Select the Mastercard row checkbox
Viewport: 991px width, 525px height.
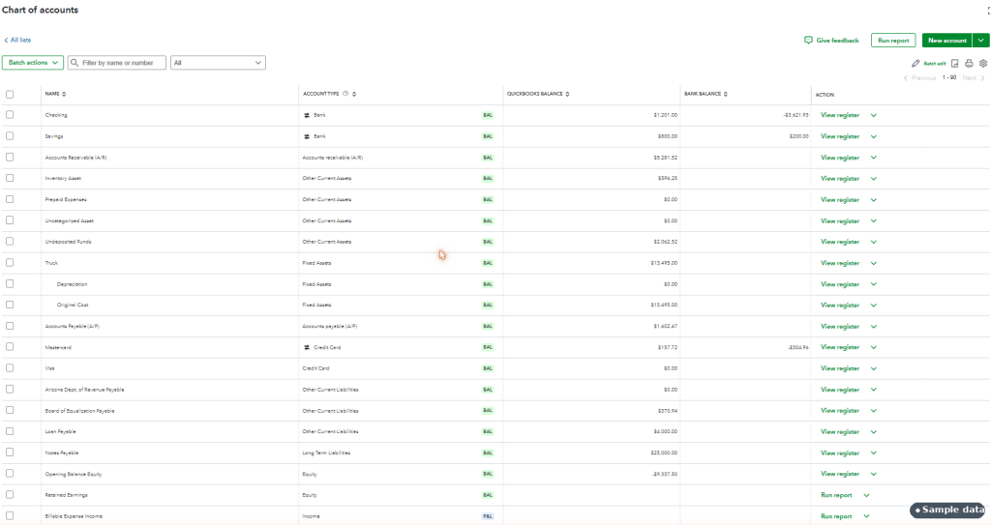point(10,347)
